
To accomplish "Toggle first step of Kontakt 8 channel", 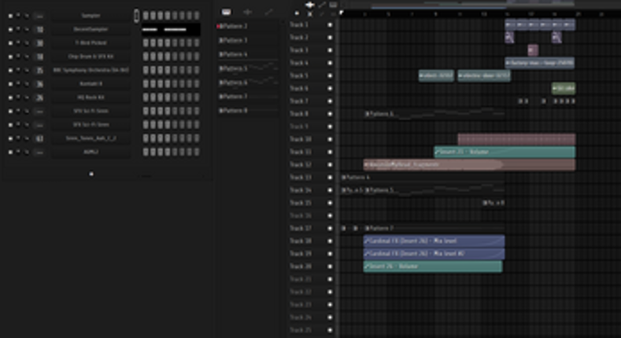I will 146,84.
